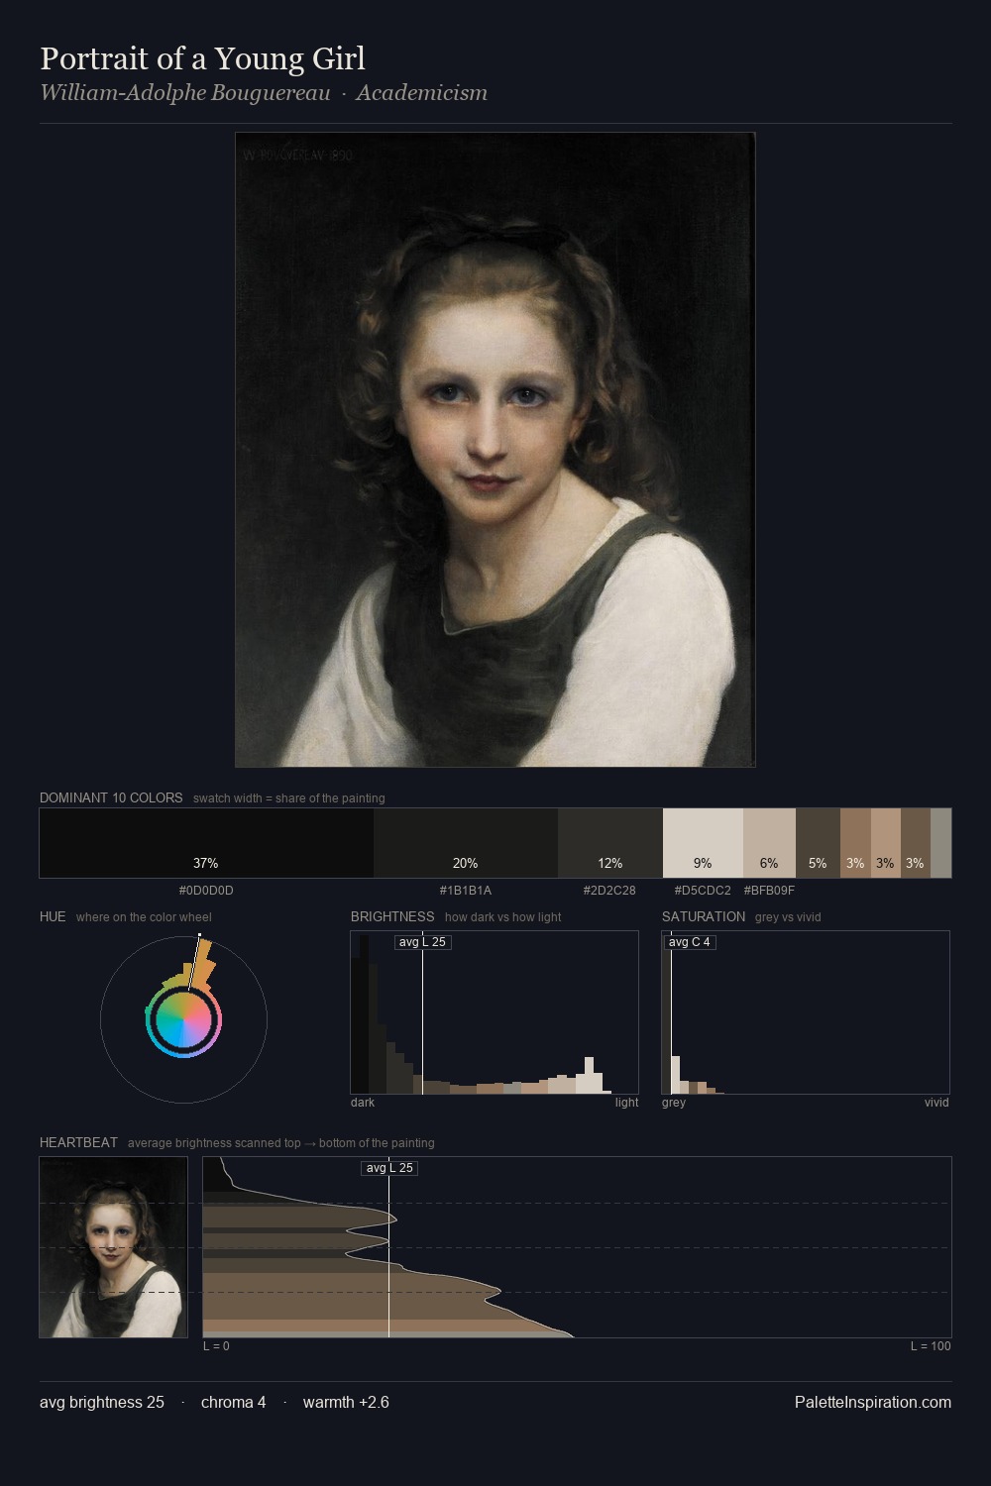Pick the 12% swatch #2D2C28
The image size is (991, 1486).
click(x=610, y=843)
